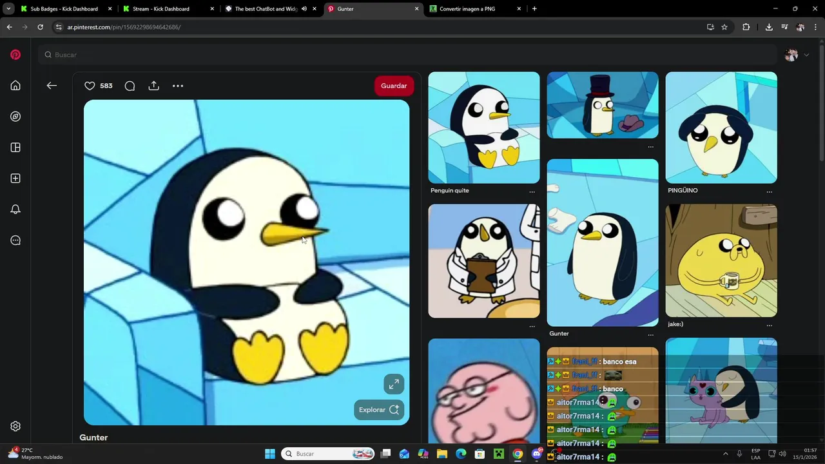Switch to Stream - Kick Dashboard tab
Image resolution: width=825 pixels, height=464 pixels.
point(169,9)
